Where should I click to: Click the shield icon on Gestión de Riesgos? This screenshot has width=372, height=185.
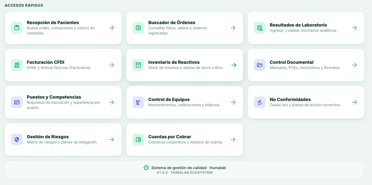coord(17,140)
